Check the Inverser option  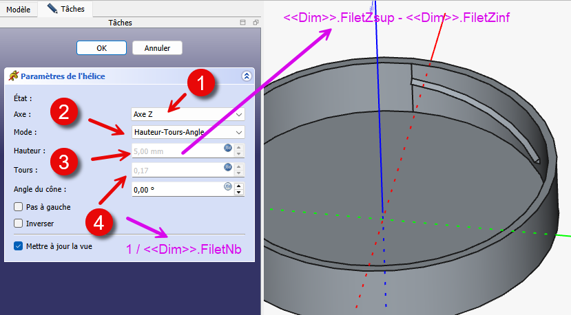pyautogui.click(x=19, y=223)
